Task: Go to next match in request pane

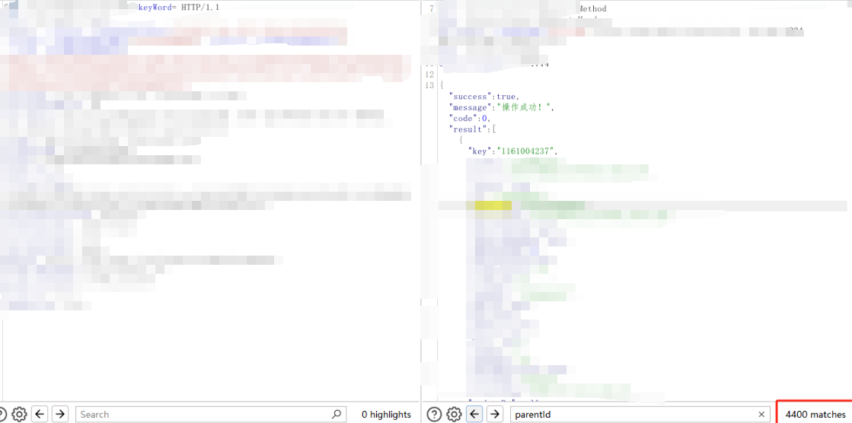Action: [x=60, y=415]
